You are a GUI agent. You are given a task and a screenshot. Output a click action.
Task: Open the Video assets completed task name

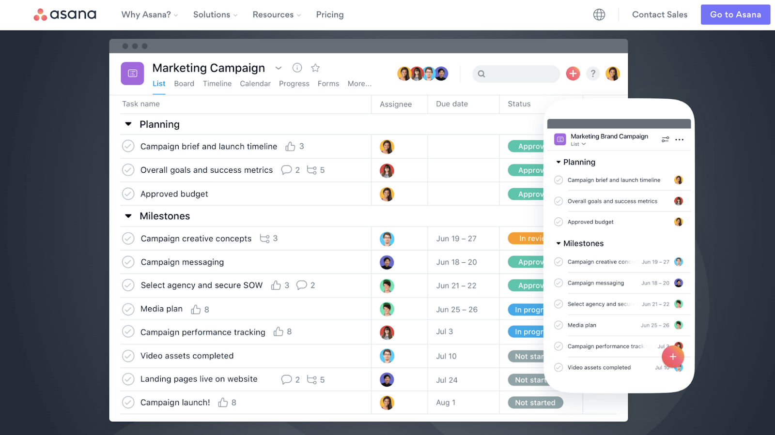187,356
